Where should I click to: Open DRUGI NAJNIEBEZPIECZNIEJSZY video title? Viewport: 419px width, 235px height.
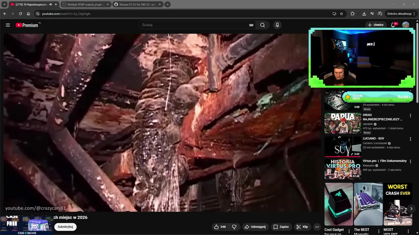click(383, 117)
